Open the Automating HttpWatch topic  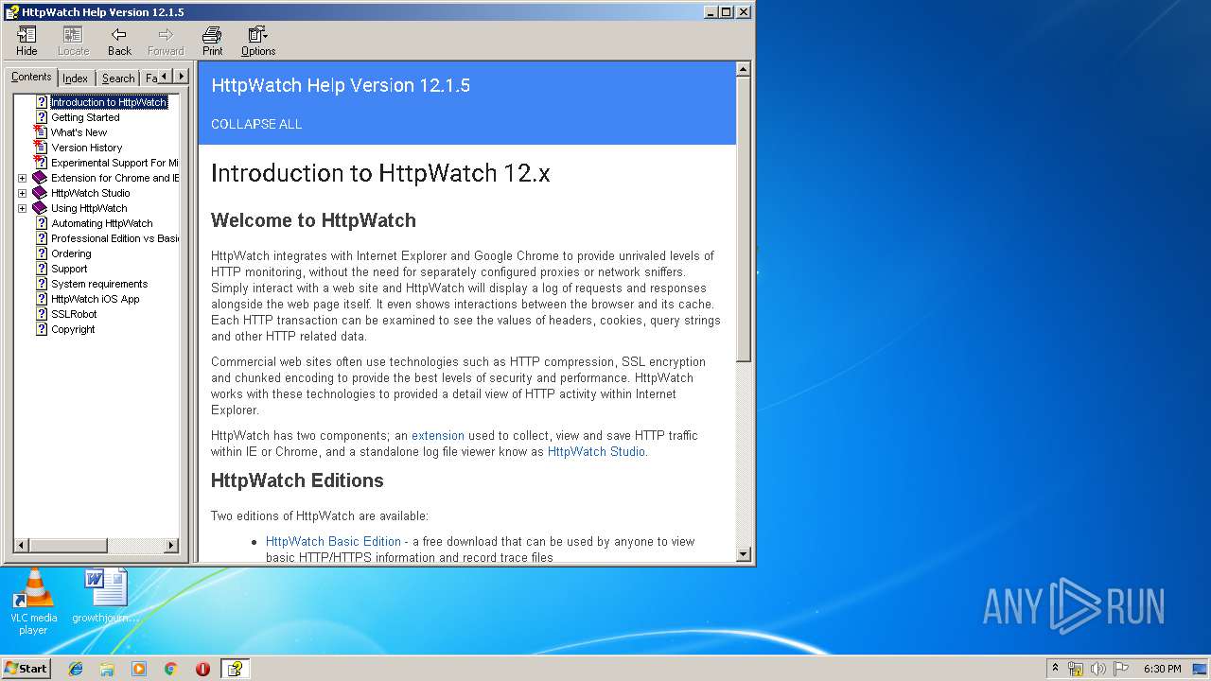click(x=101, y=223)
